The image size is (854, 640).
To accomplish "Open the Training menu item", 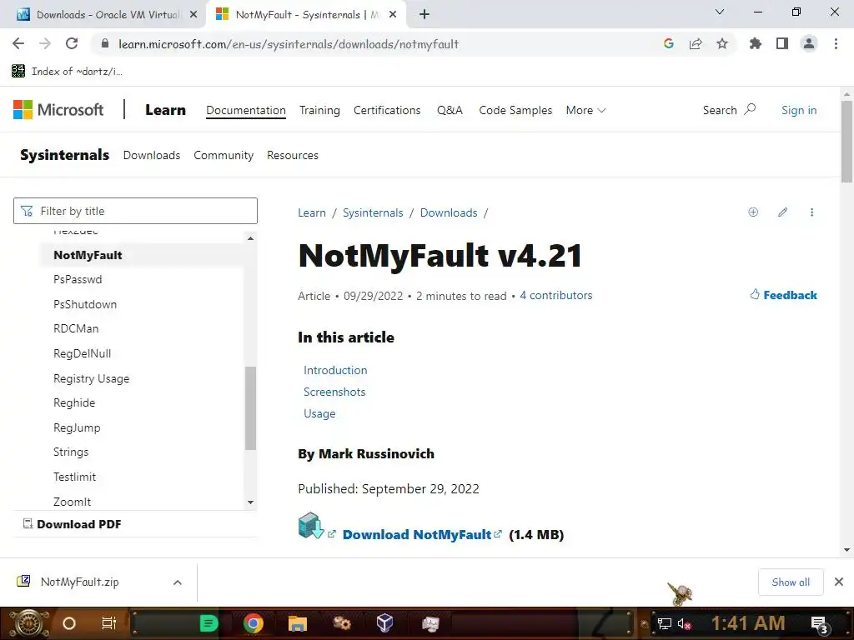I will pyautogui.click(x=319, y=110).
